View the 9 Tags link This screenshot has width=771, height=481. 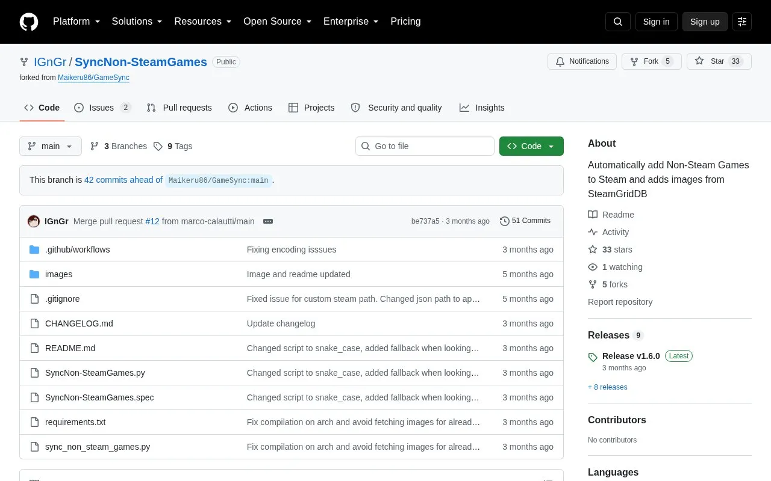[173, 146]
